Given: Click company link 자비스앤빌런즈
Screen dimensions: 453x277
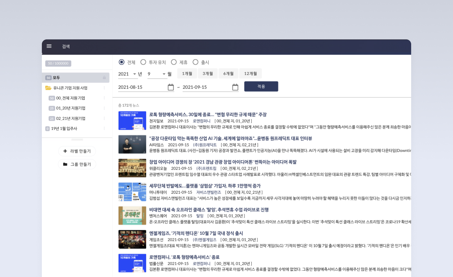Looking at the screenshot, I should point(208,192).
